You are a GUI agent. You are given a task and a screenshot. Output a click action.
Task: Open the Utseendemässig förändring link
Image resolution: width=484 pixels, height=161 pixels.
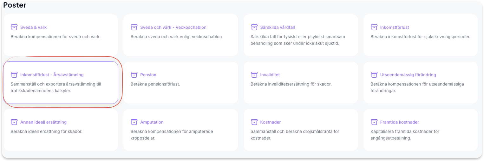(x=408, y=75)
